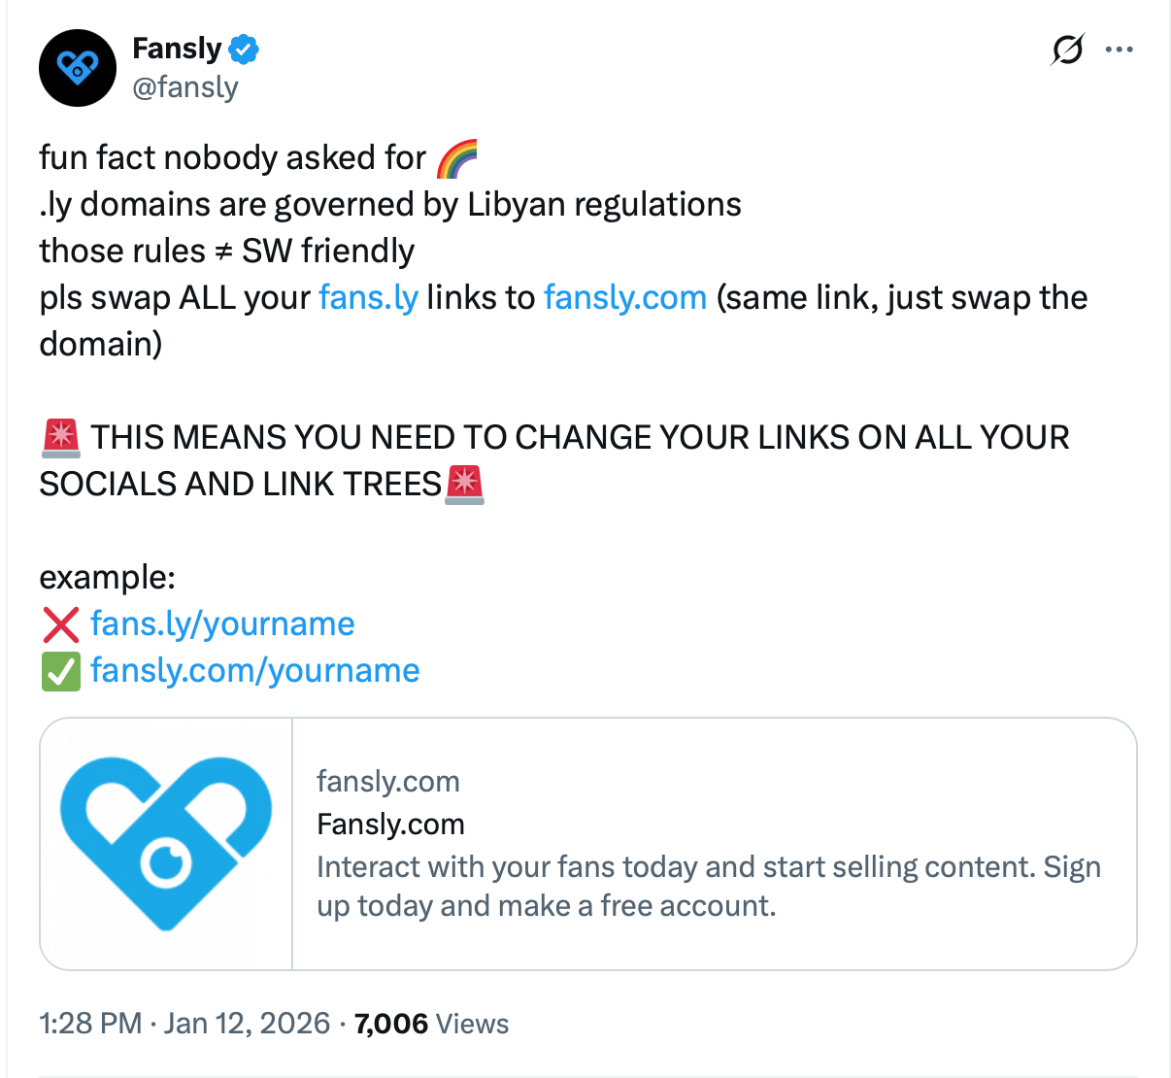The height and width of the screenshot is (1078, 1171).
Task: Open the Grok explain icon
Action: pos(1067,50)
